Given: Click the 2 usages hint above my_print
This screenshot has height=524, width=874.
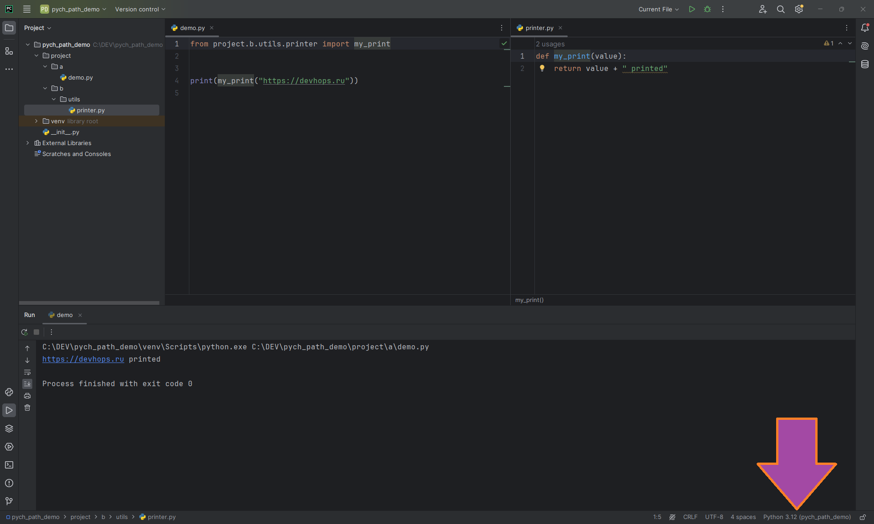Looking at the screenshot, I should 550,44.
